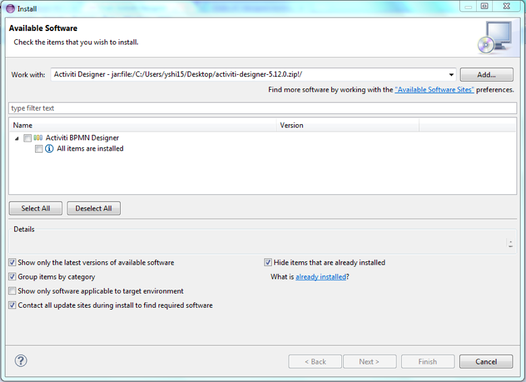Open the Work with dropdown arrow
Screen dimensions: 526x382
coord(451,74)
